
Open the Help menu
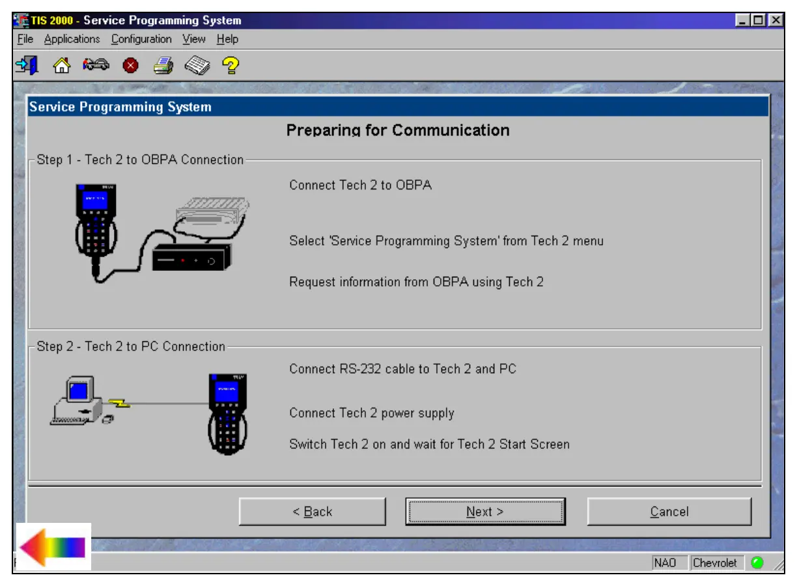click(227, 39)
